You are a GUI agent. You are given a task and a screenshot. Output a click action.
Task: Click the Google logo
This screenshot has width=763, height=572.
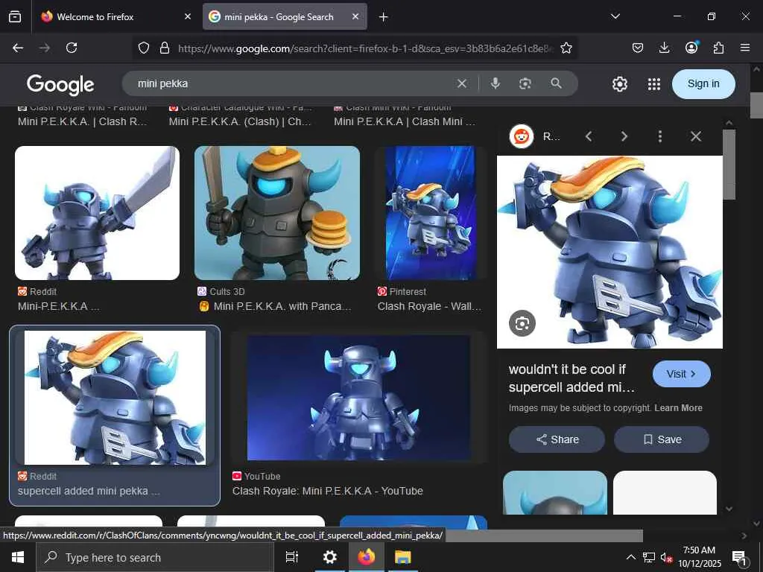click(x=60, y=85)
